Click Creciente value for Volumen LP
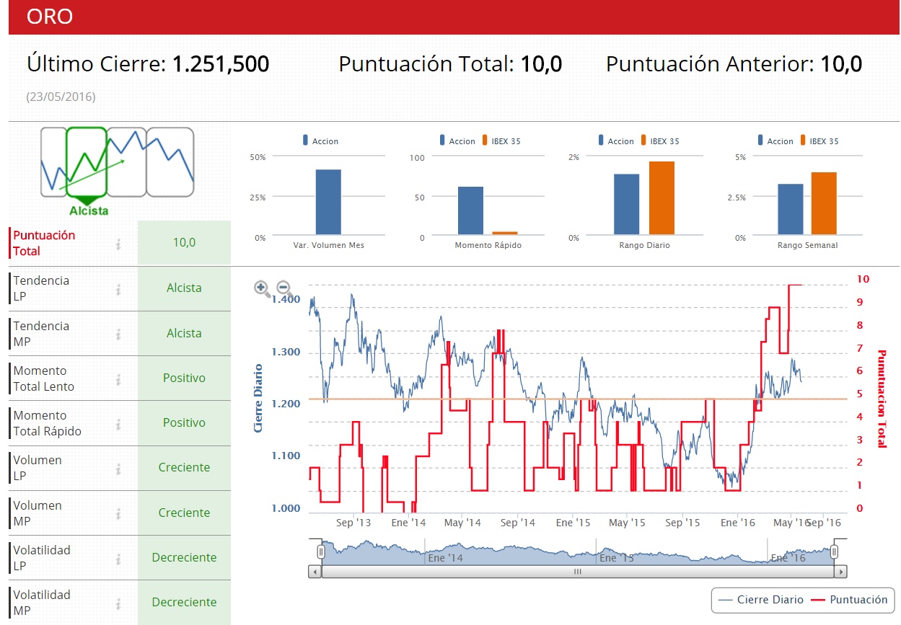The width and height of the screenshot is (901, 625). click(x=184, y=467)
